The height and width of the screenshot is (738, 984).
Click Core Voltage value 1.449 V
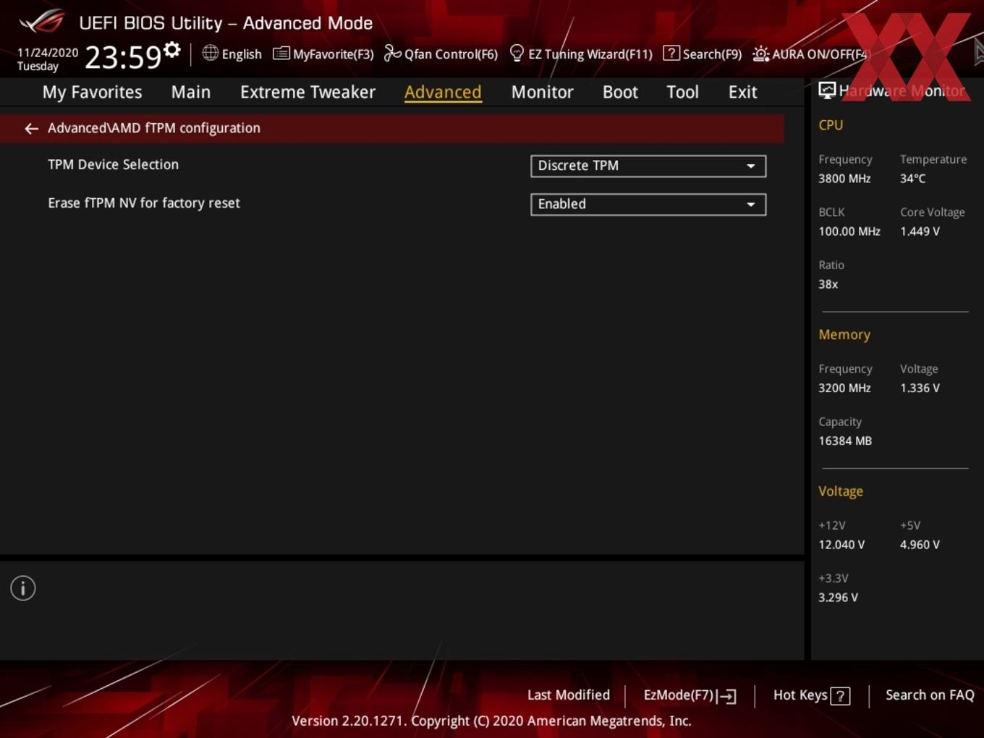point(920,232)
